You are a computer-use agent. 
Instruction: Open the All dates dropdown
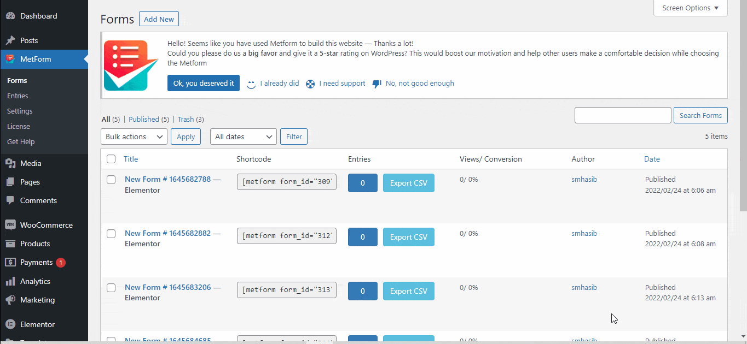coord(244,137)
